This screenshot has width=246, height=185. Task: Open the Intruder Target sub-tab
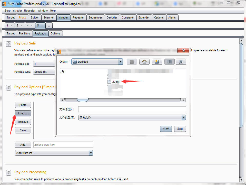[11, 33]
